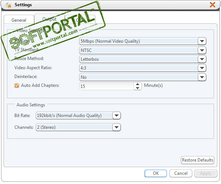Open the Resize Method Letterbox dropdown

(202, 59)
